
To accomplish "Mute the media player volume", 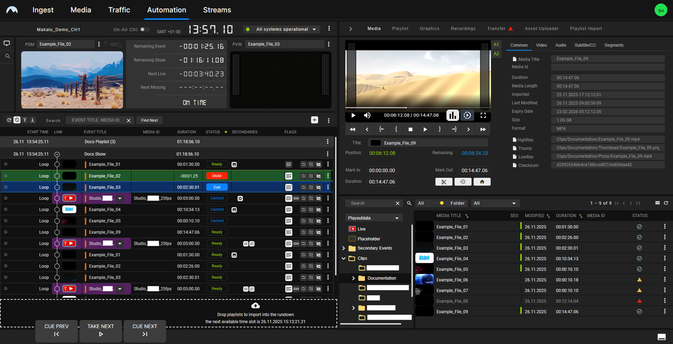I will [x=367, y=115].
